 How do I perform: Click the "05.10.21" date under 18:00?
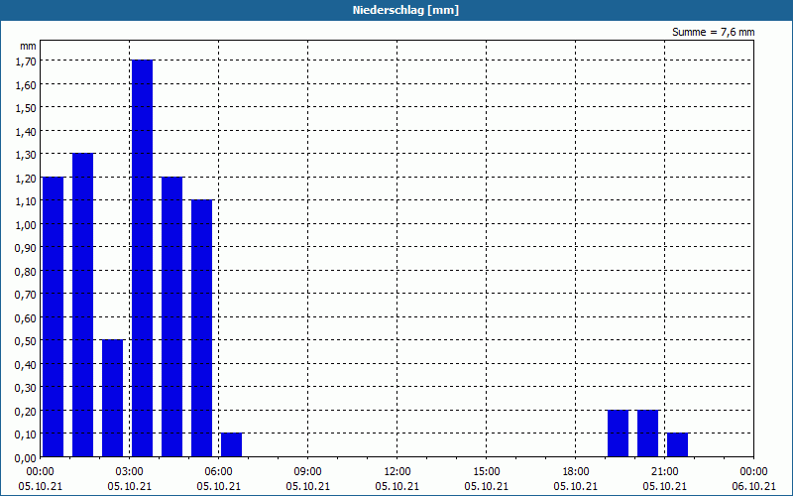coord(576,486)
